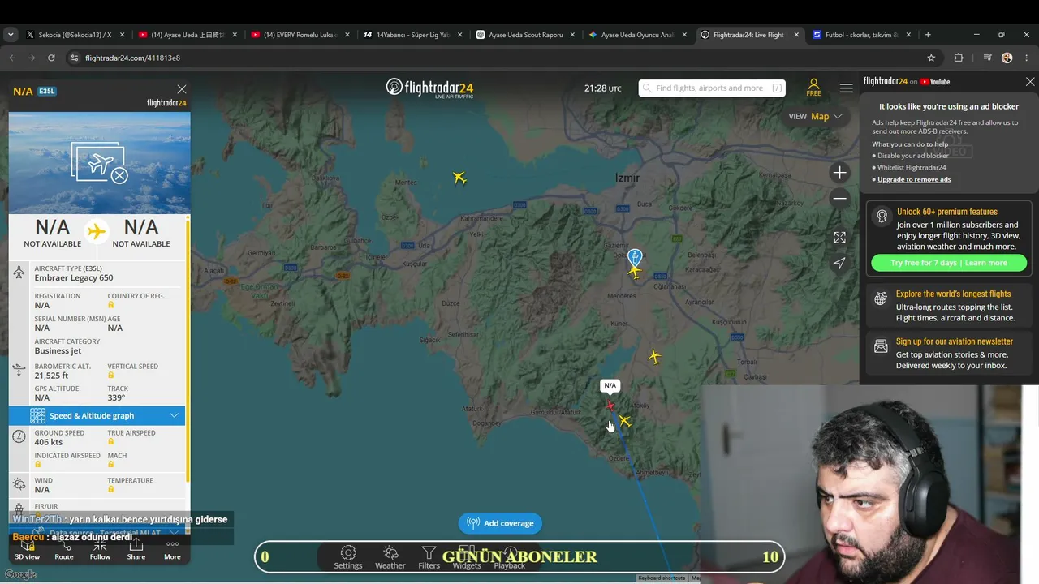The height and width of the screenshot is (584, 1039).
Task: Open the media control toolbar icon
Action: 987,58
